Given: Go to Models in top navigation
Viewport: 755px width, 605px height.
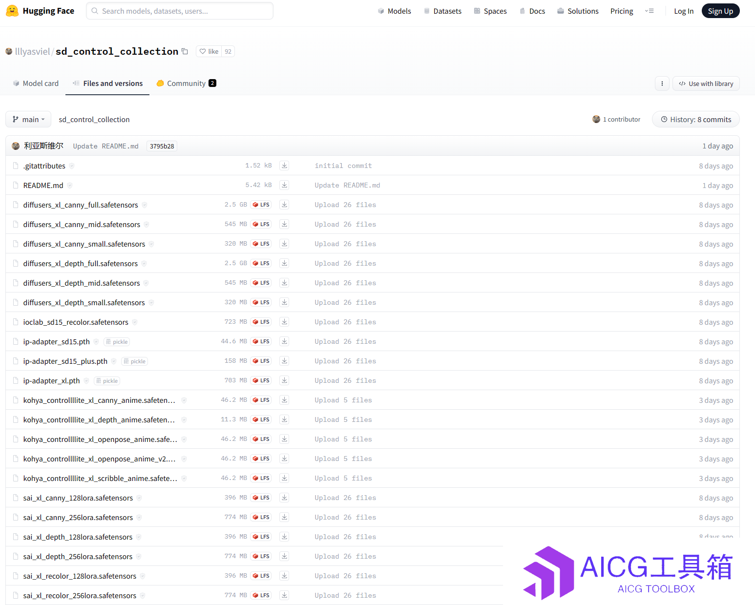Looking at the screenshot, I should tap(394, 11).
